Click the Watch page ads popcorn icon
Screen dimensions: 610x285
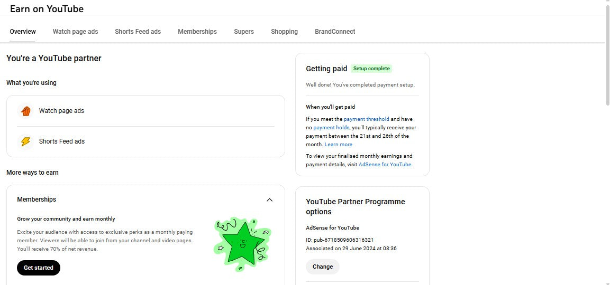click(x=25, y=111)
